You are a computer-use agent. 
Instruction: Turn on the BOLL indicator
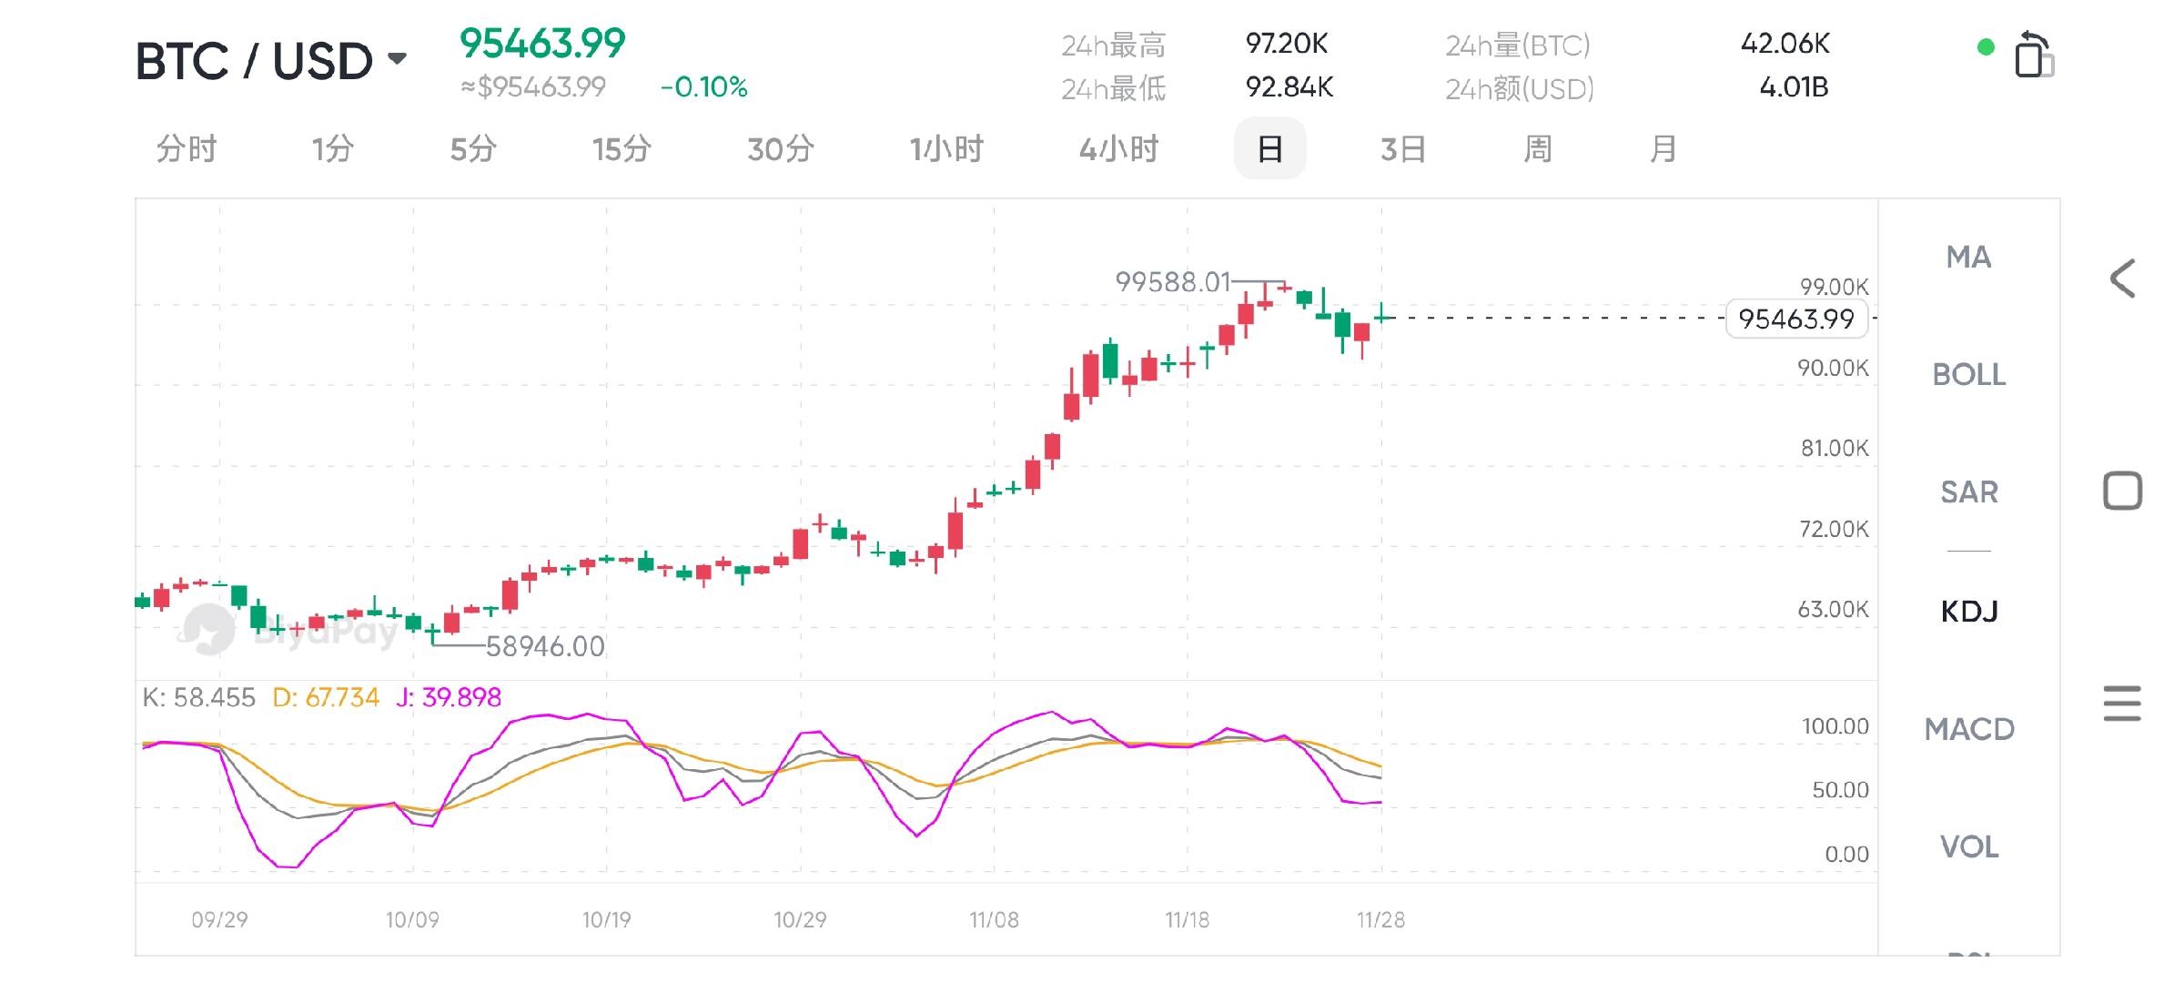1968,375
